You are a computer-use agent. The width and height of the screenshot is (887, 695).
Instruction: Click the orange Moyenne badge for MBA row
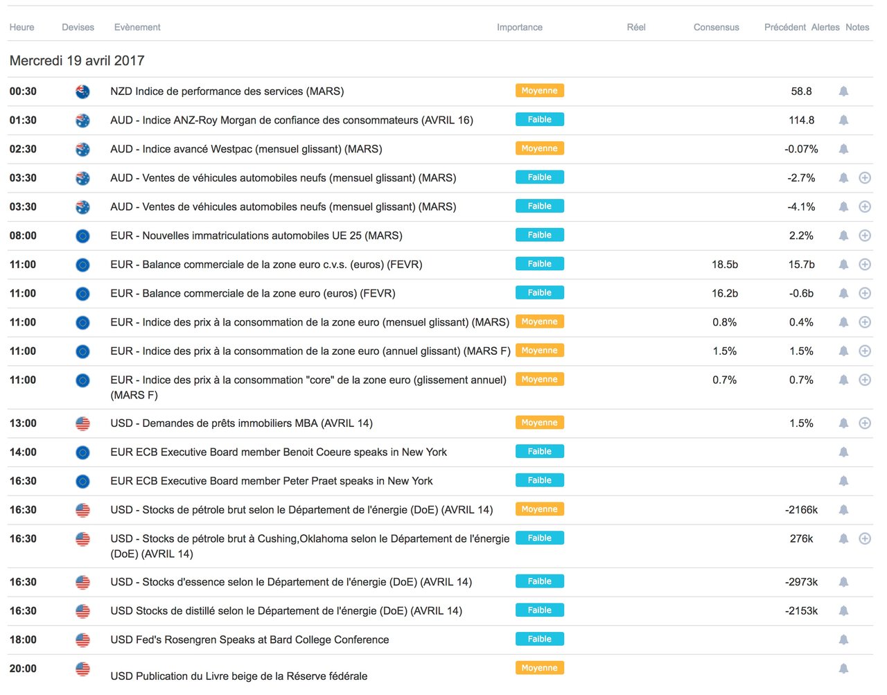point(539,423)
